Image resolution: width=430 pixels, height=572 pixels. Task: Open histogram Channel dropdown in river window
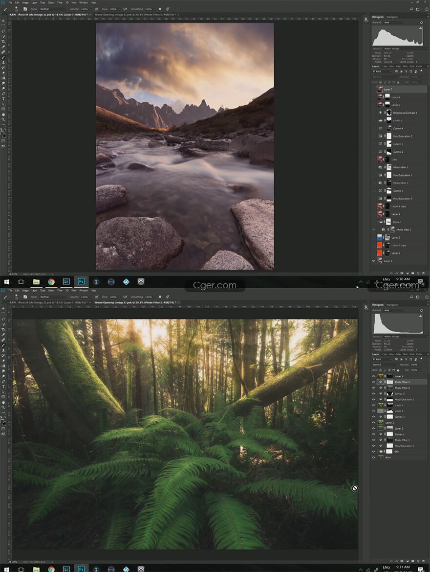[x=394, y=22]
